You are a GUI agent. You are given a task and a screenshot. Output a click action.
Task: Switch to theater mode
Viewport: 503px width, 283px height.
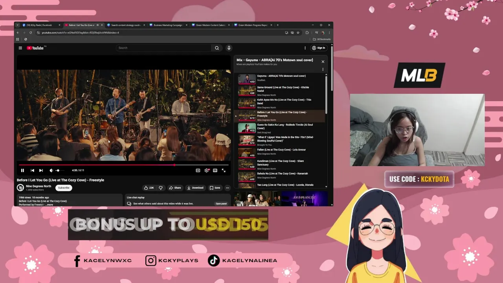(x=215, y=170)
